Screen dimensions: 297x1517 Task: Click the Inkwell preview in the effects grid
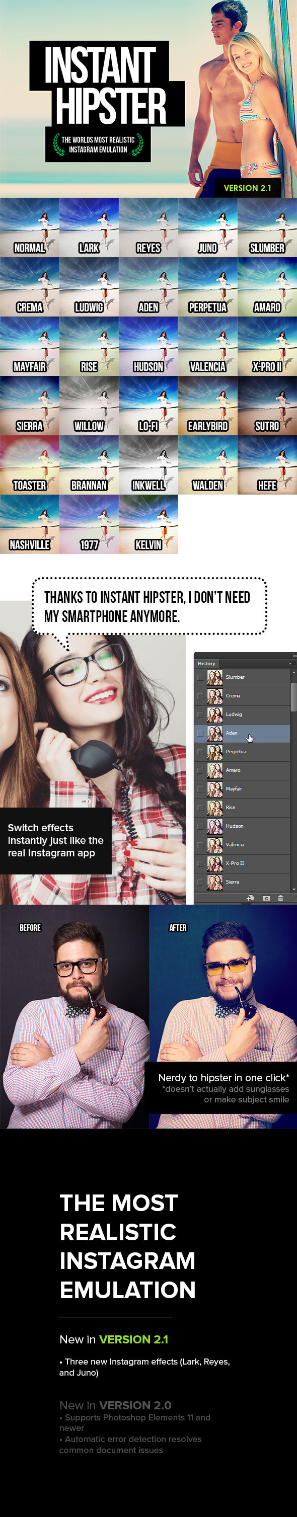coord(148,465)
